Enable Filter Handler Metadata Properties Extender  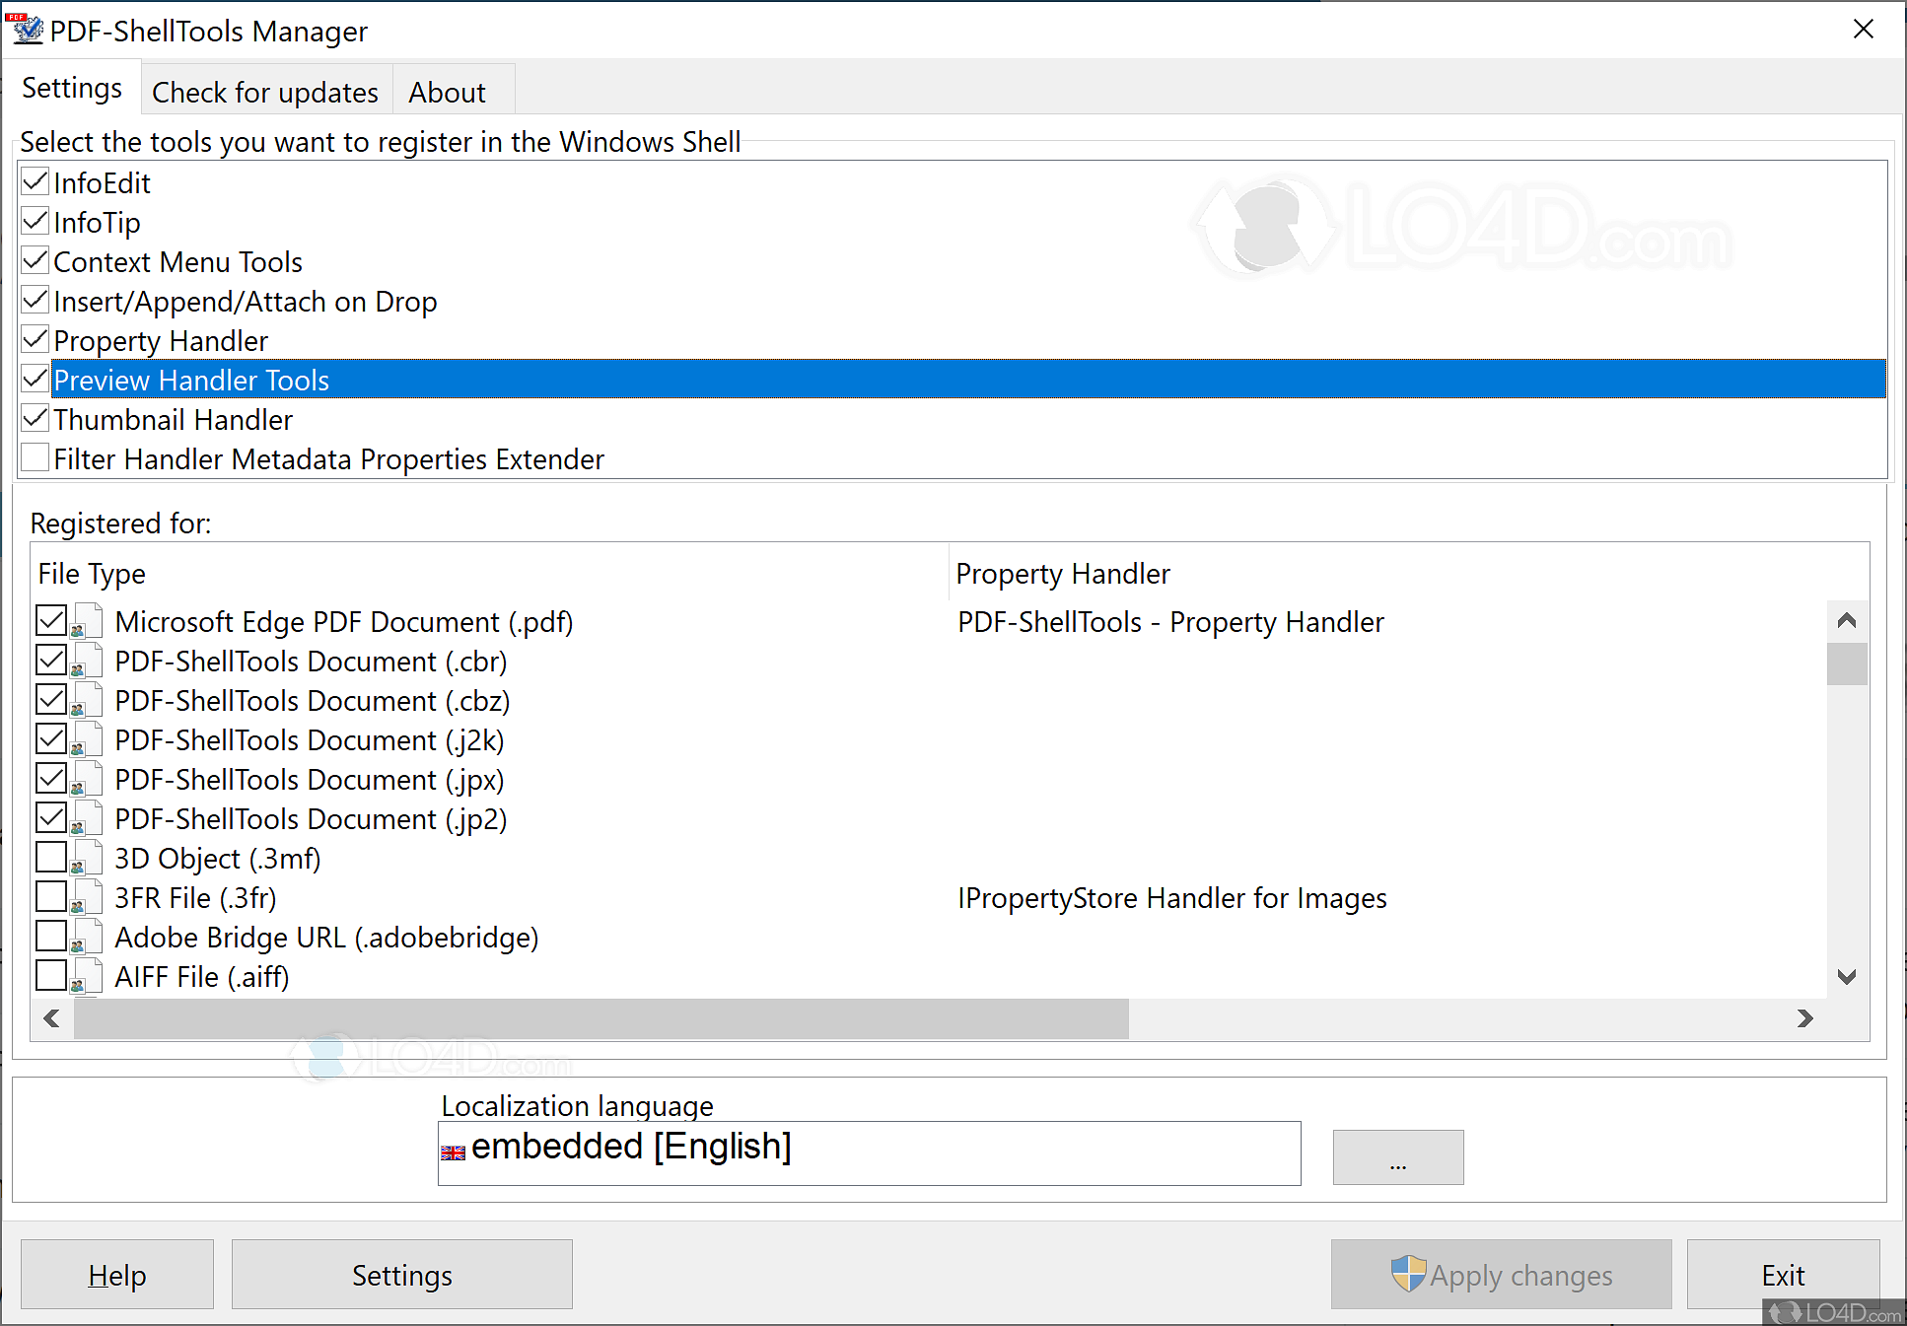pos(35,456)
